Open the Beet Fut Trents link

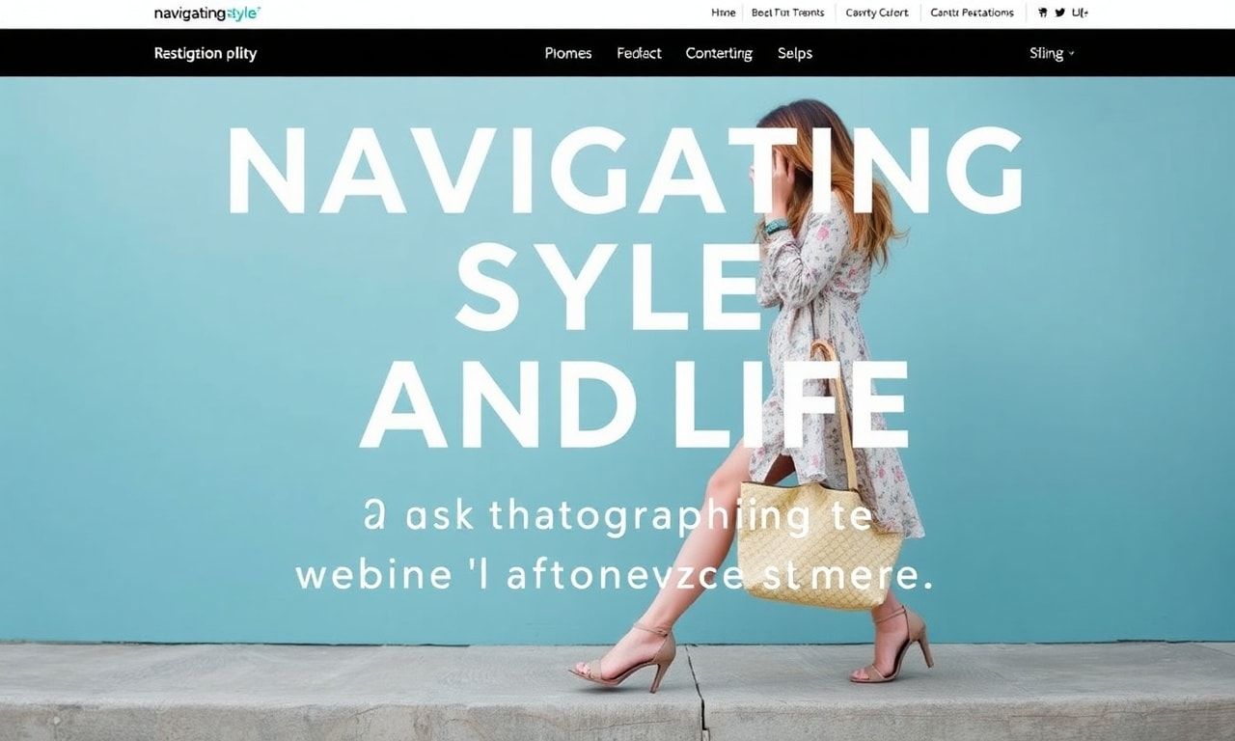(788, 13)
